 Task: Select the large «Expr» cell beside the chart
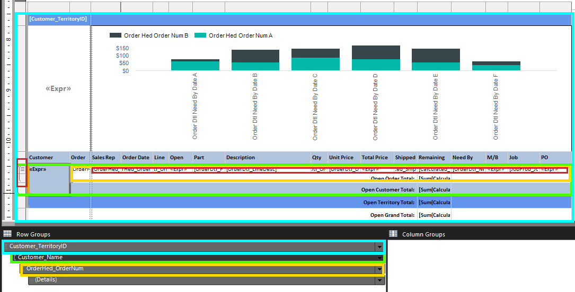click(x=59, y=88)
